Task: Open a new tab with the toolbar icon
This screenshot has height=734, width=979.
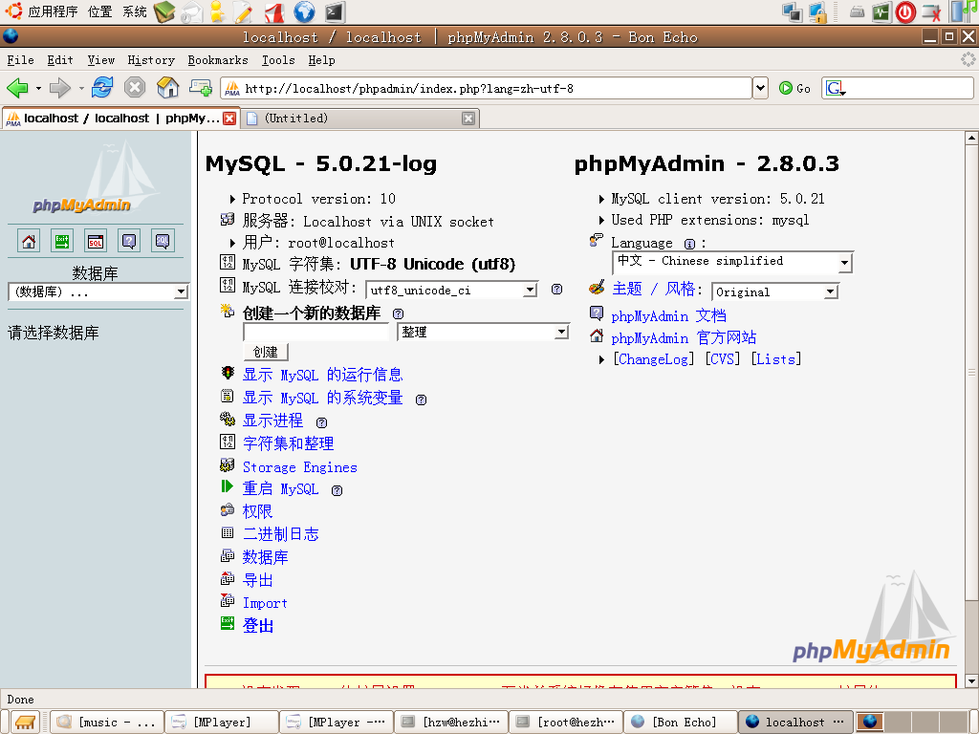Action: click(x=201, y=87)
